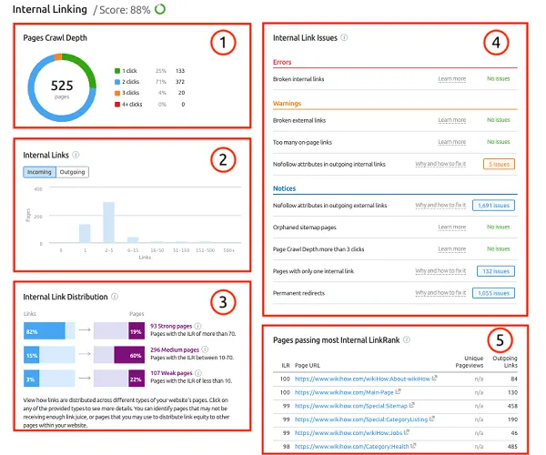The height and width of the screenshot is (455, 546).
Task: Click the info icon beside 296 Medium pages
Action: pyautogui.click(x=205, y=349)
